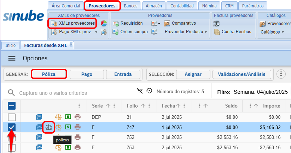Click green dollar icon in folio 31 row
The width and height of the screenshot is (291, 153).
coord(68,117)
